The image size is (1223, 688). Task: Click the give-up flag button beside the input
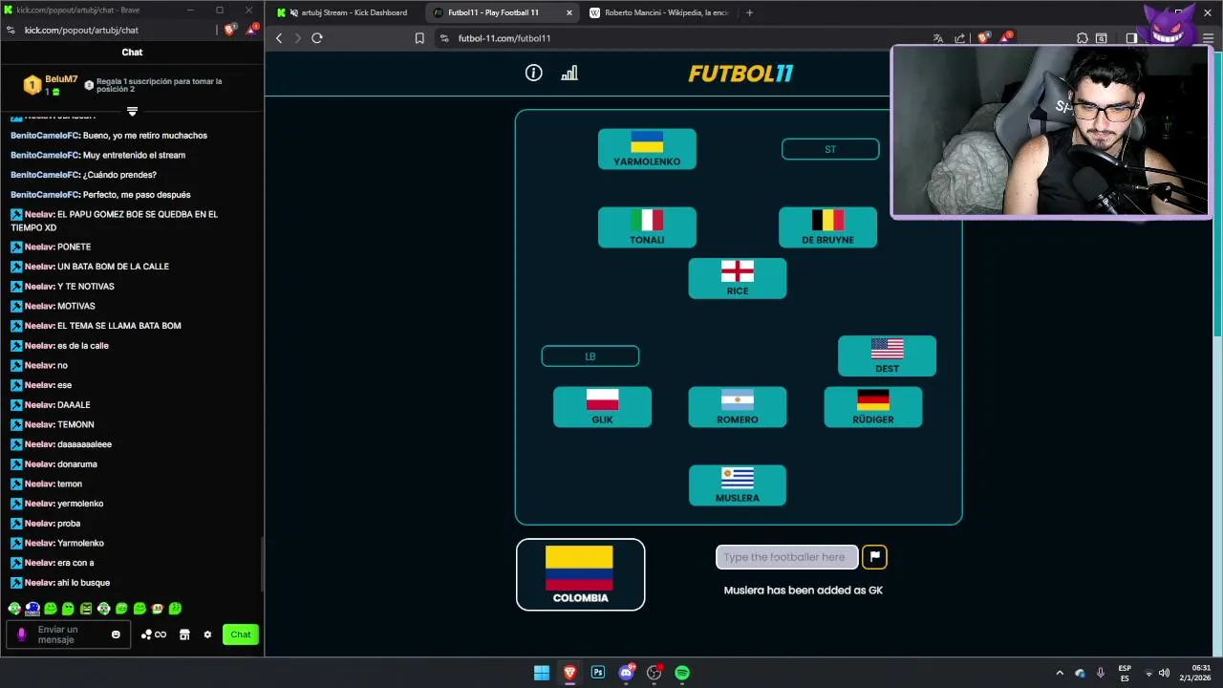click(x=874, y=556)
